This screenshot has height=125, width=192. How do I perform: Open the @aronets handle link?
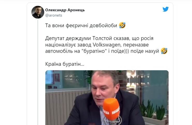pyautogui.click(x=54, y=15)
